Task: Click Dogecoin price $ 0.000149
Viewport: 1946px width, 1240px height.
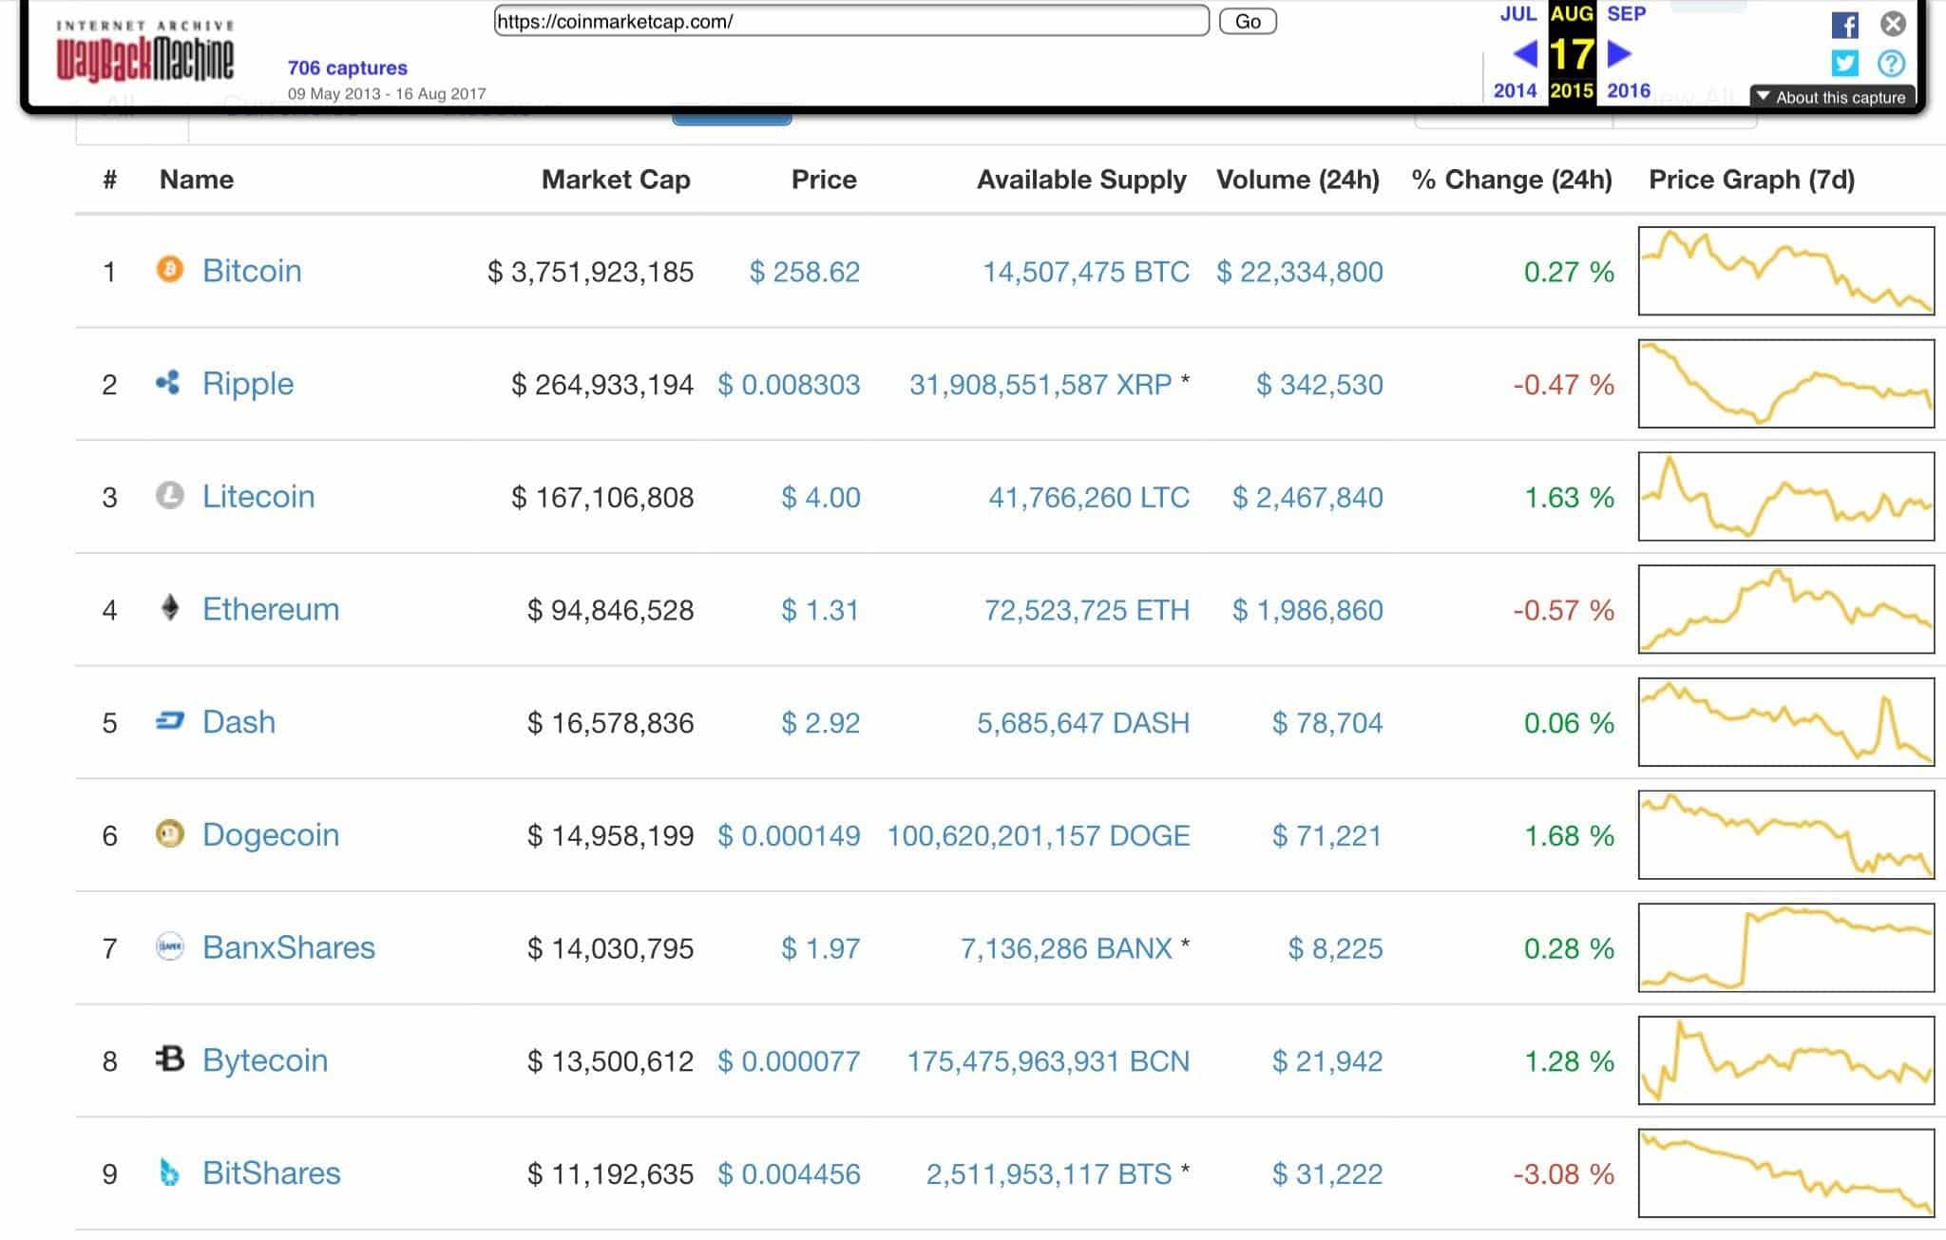Action: click(789, 836)
